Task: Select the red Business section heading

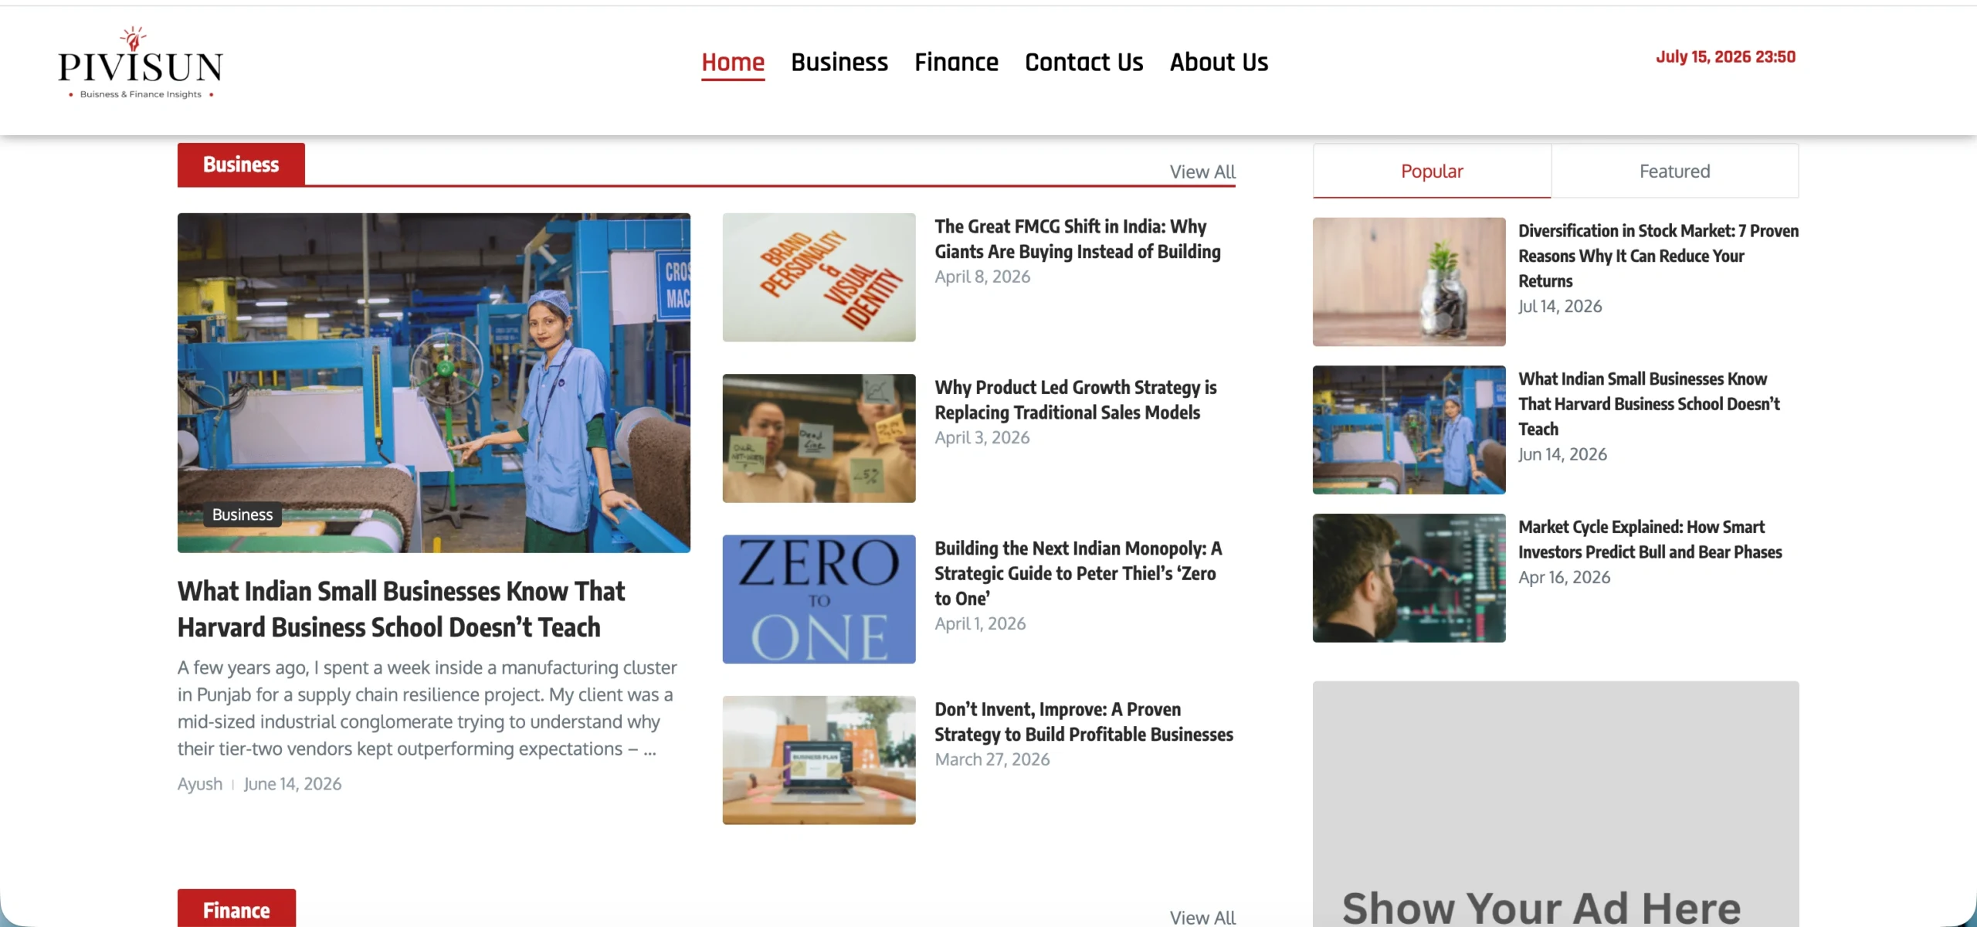Action: [x=241, y=165]
